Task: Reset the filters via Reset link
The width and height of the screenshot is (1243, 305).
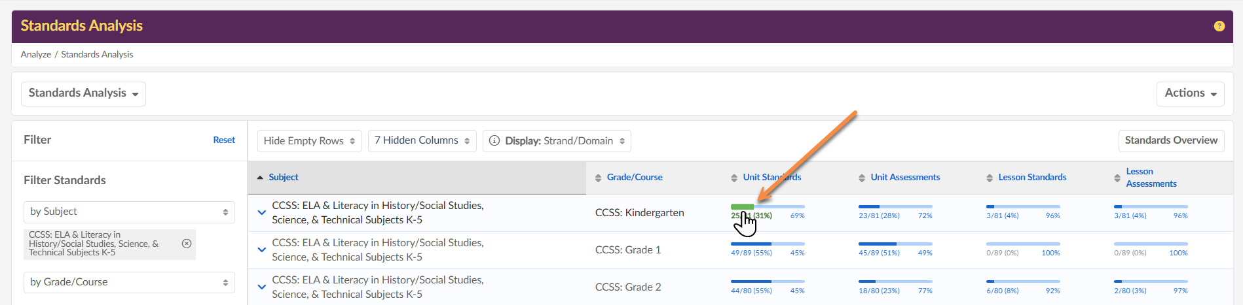Action: [x=224, y=140]
